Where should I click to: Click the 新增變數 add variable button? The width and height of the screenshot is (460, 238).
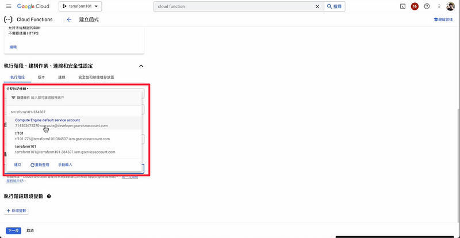(17, 211)
